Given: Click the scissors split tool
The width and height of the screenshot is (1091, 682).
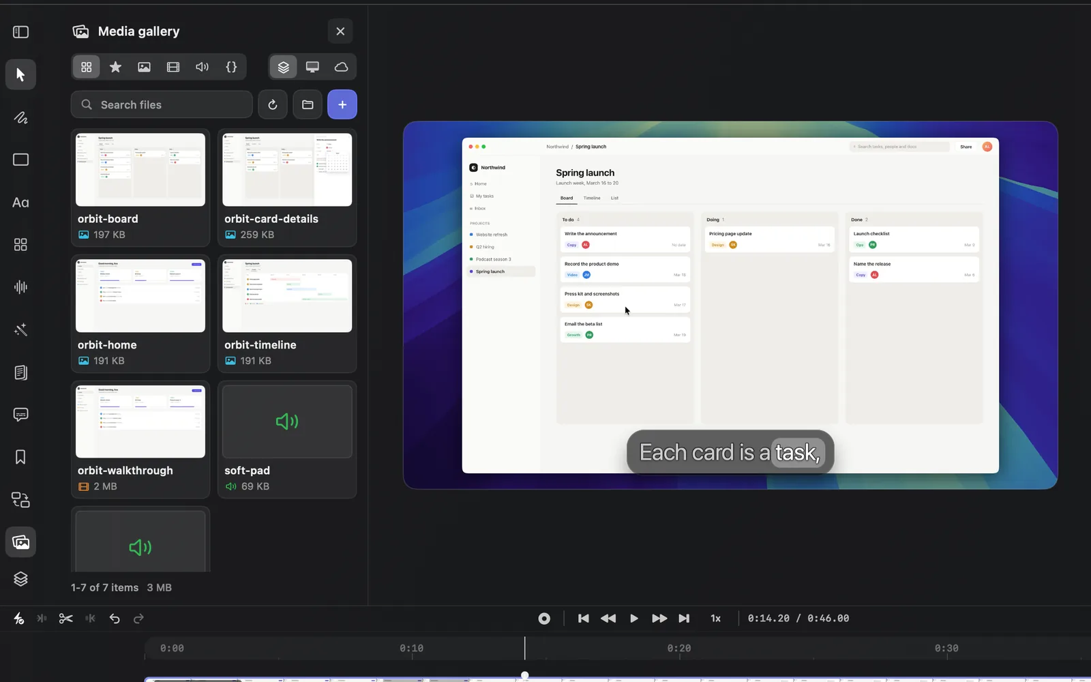Looking at the screenshot, I should 65,619.
